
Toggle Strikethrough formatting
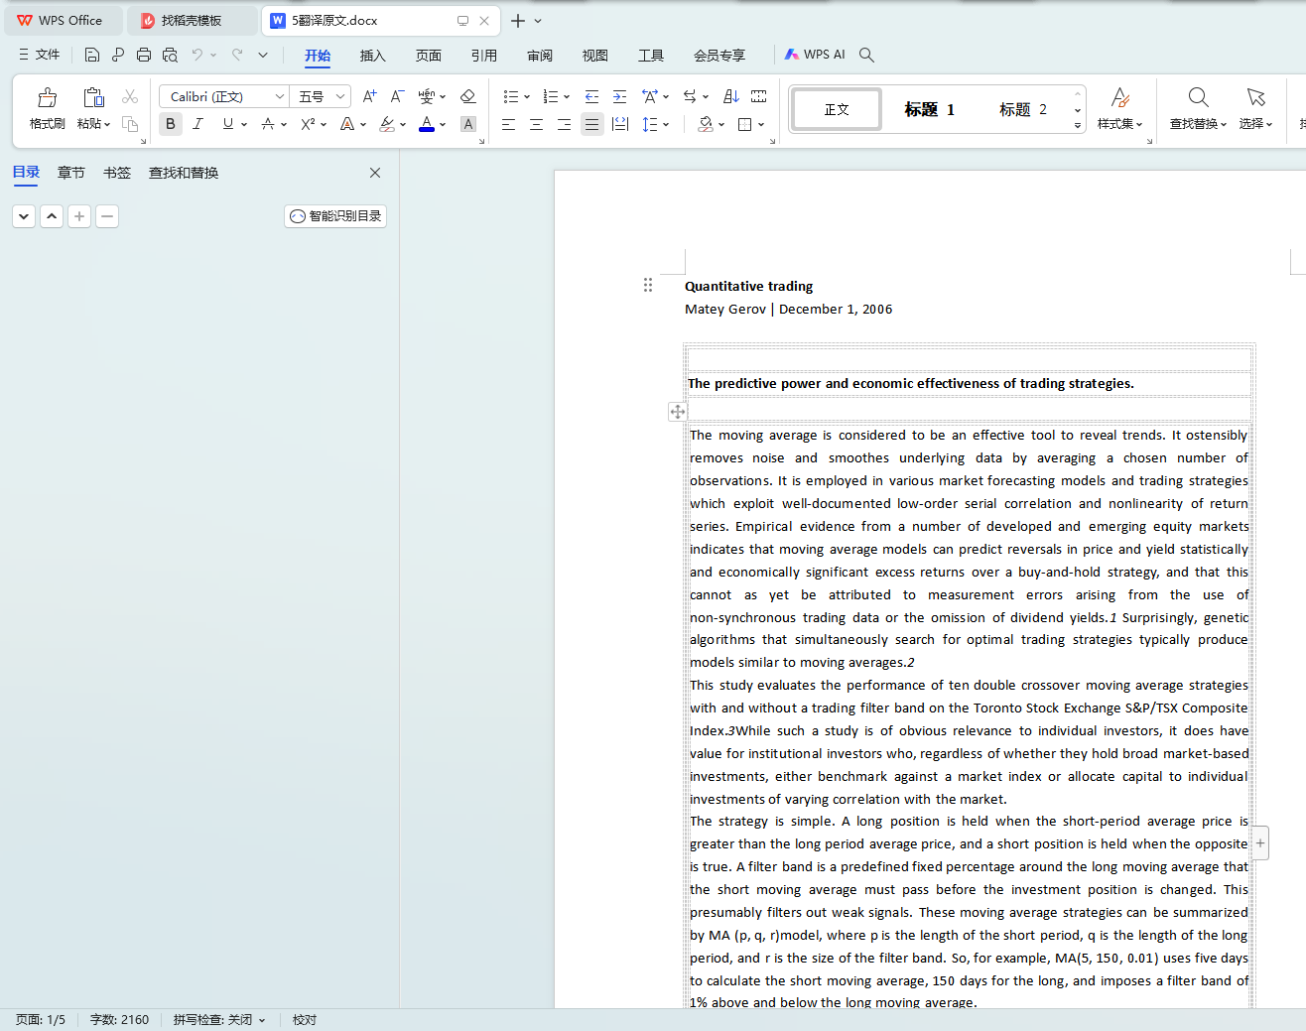[x=268, y=124]
